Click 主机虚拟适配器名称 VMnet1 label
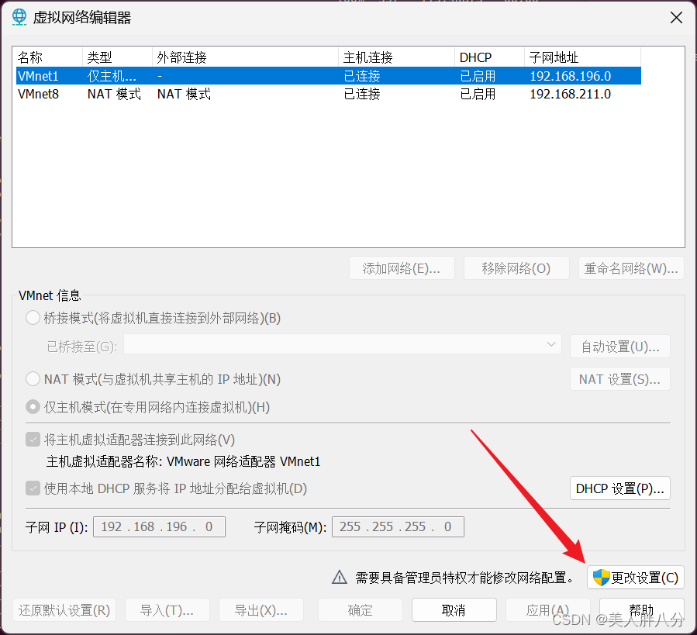This screenshot has height=635, width=697. pos(183,461)
